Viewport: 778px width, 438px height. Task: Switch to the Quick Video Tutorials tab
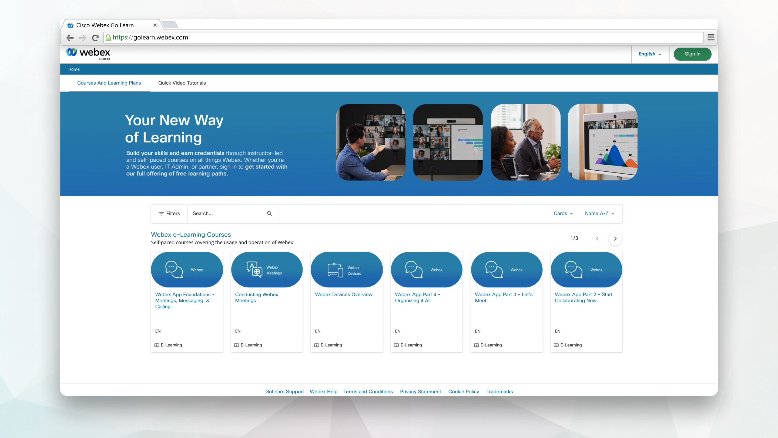click(x=182, y=83)
